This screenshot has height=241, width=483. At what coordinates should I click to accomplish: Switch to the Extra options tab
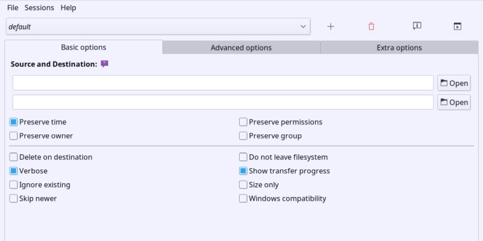[399, 48]
